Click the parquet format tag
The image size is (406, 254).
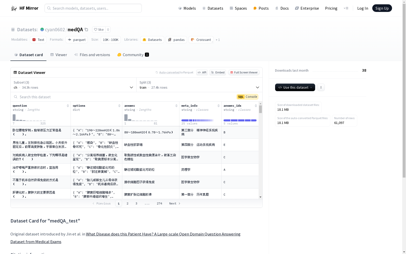(x=77, y=40)
